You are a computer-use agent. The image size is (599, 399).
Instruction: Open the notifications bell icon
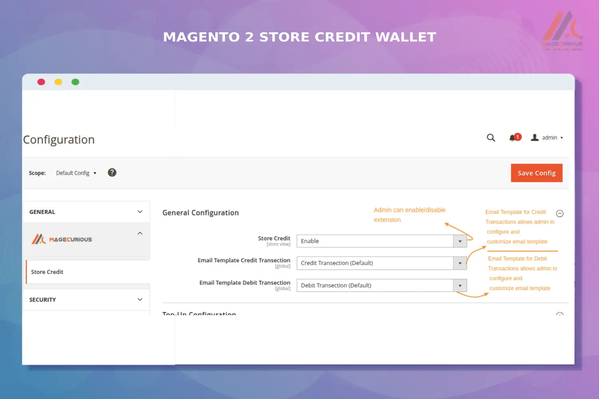513,138
